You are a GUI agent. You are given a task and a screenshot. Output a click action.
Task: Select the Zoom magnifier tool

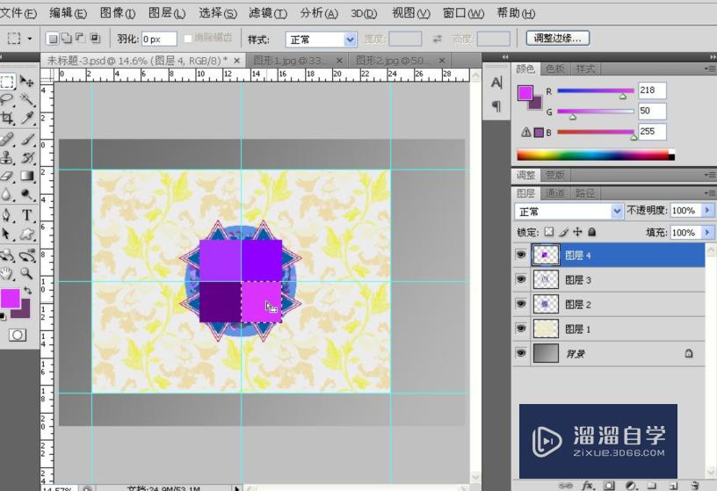click(27, 273)
